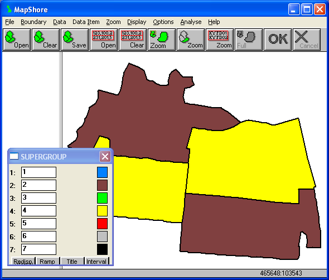The image size is (329, 280).
Task: Open the File menu
Action: (9, 22)
